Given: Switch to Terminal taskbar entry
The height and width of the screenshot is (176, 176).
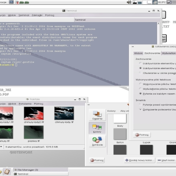Looking at the screenshot, I should coord(40,174).
